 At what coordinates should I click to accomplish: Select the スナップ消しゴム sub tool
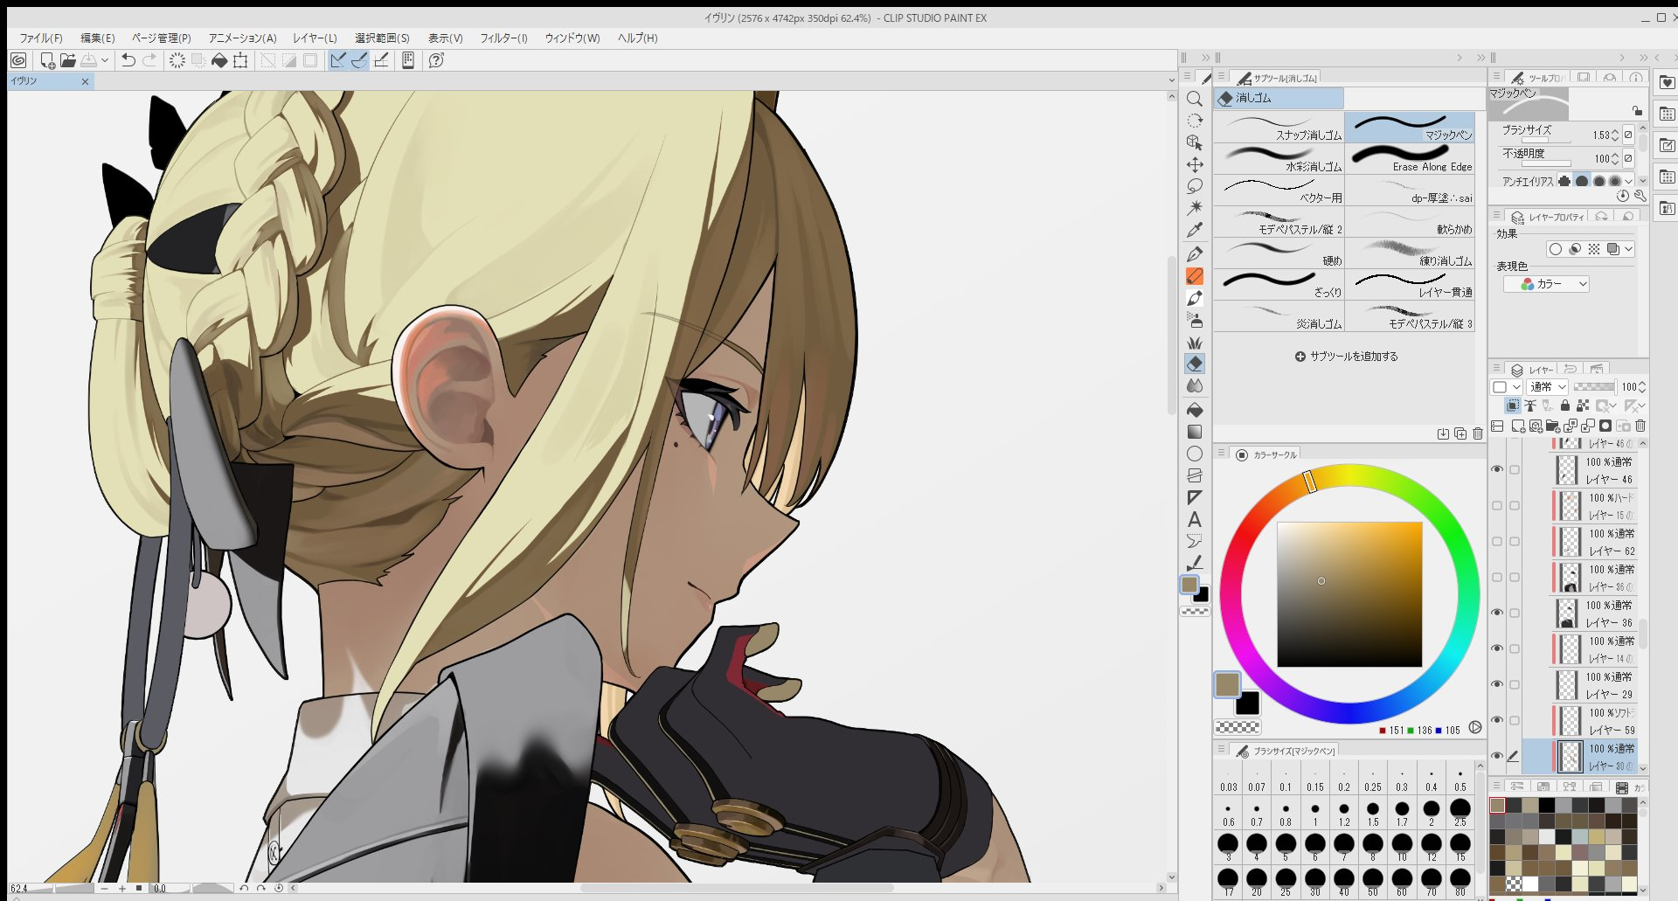(1279, 128)
